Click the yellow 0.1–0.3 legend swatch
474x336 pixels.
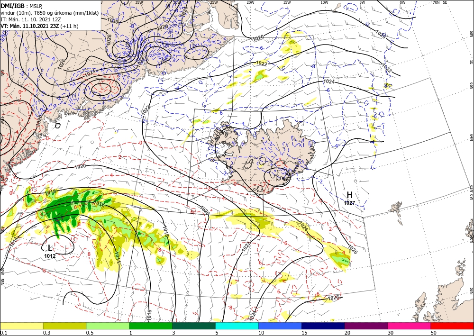click(21, 326)
